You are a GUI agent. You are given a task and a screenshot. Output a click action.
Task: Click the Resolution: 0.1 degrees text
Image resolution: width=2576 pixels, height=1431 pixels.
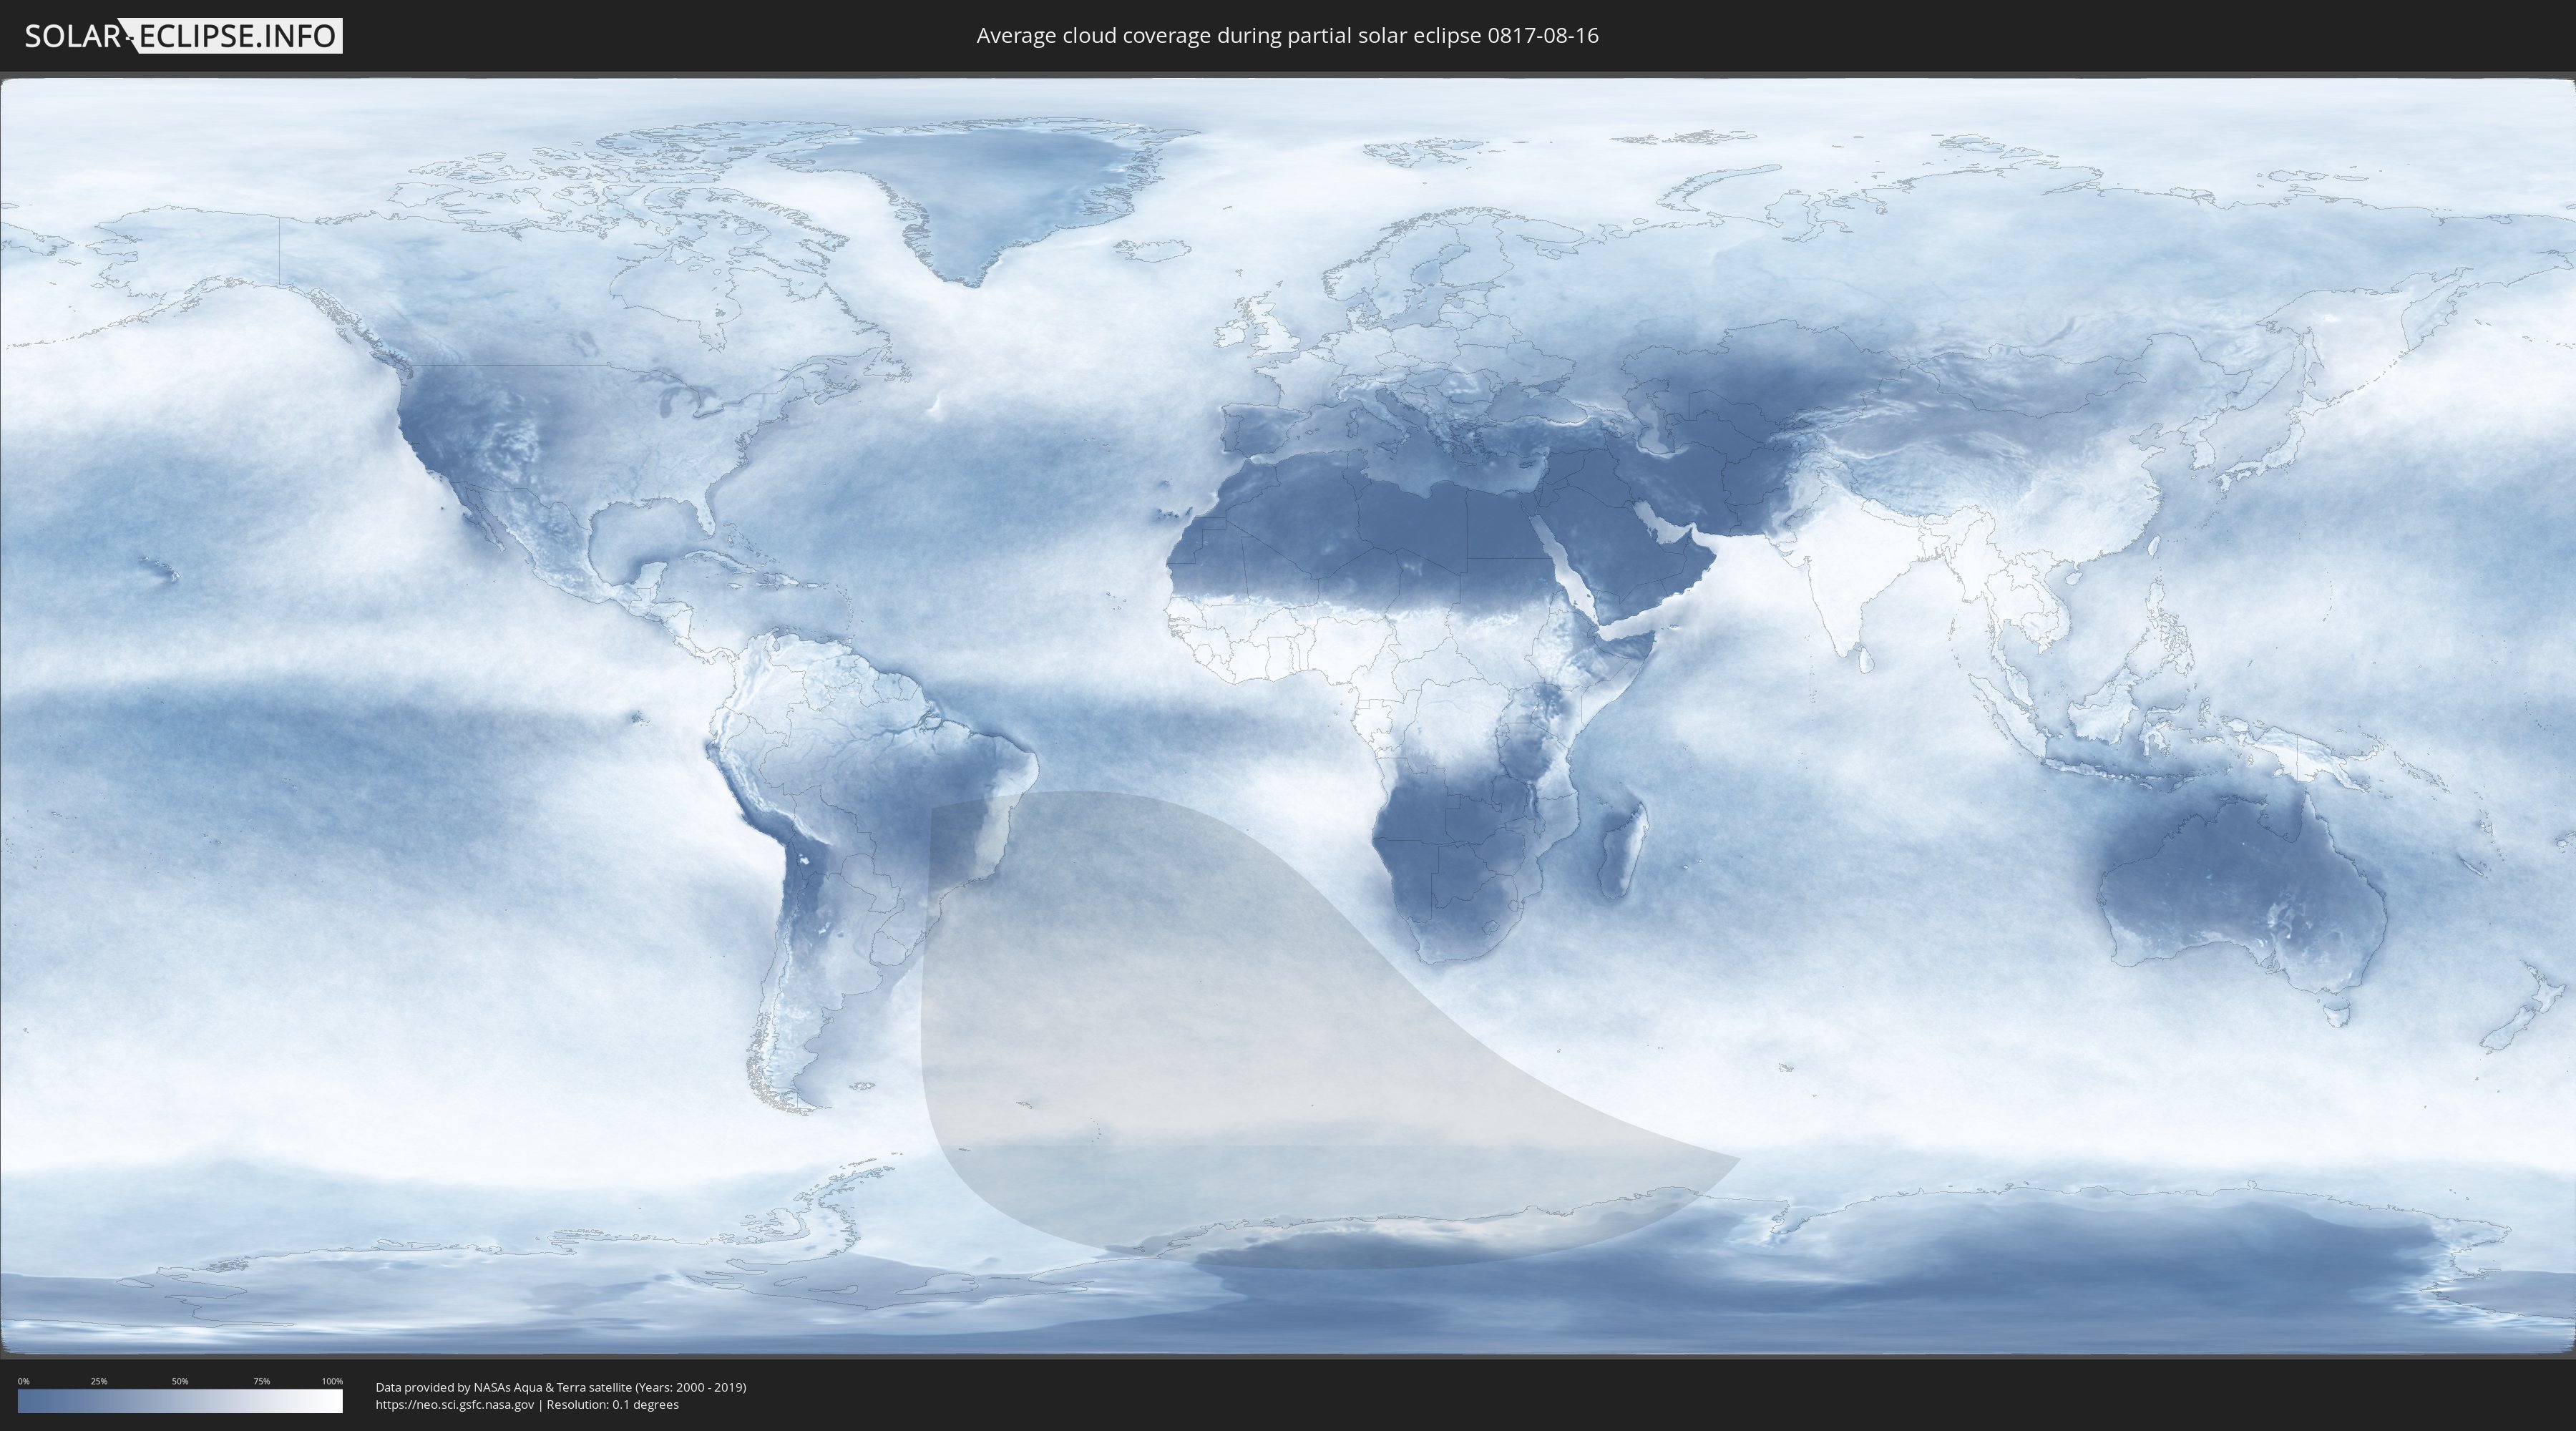612,1405
